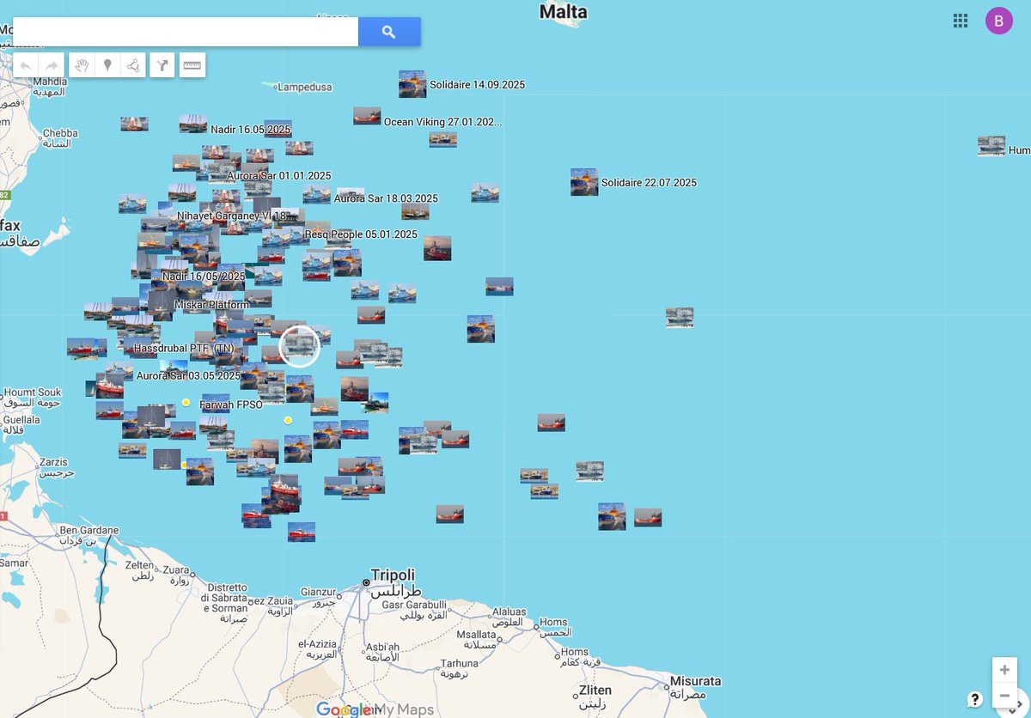
Task: Click the Undo arrow in toolbar
Action: click(x=26, y=65)
